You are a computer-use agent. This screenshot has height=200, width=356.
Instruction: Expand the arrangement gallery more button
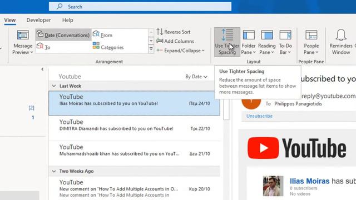151,49
